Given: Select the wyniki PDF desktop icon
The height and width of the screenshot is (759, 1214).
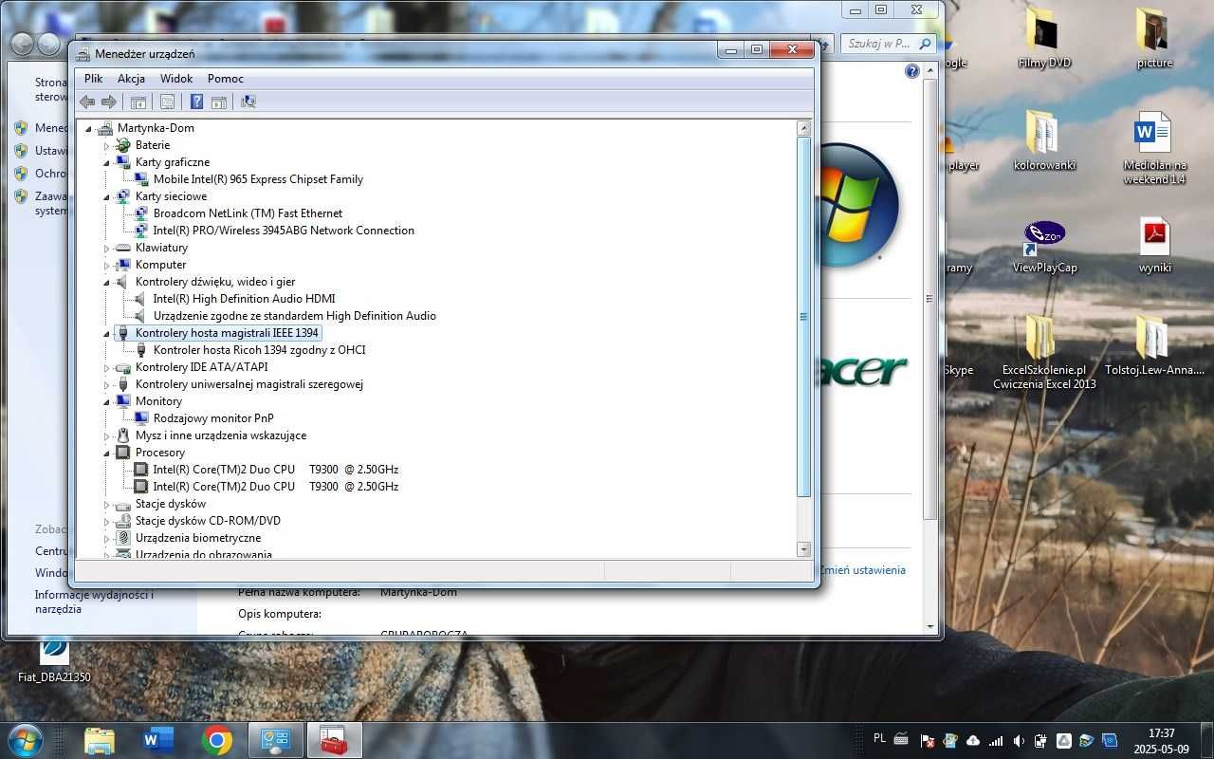Looking at the screenshot, I should coord(1154,245).
